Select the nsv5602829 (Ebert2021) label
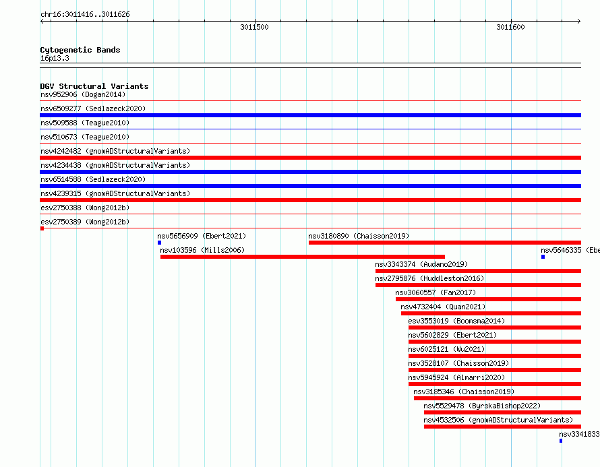The image size is (600, 467). click(x=452, y=335)
